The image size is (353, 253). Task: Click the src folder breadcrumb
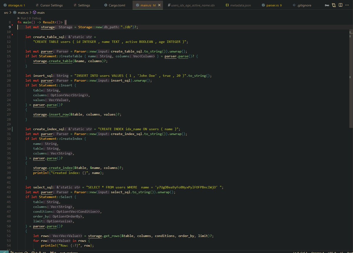pyautogui.click(x=6, y=13)
